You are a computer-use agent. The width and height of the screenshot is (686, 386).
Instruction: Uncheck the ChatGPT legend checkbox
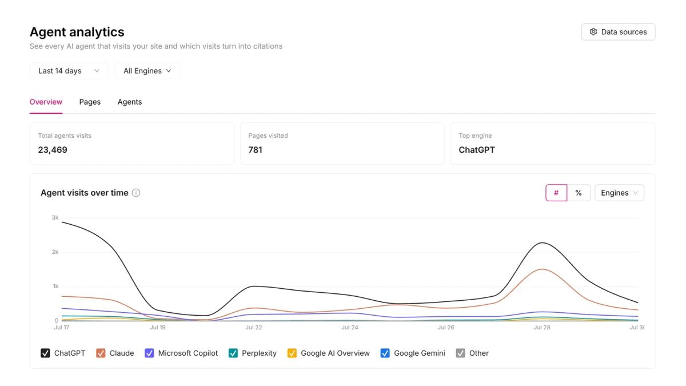point(45,353)
